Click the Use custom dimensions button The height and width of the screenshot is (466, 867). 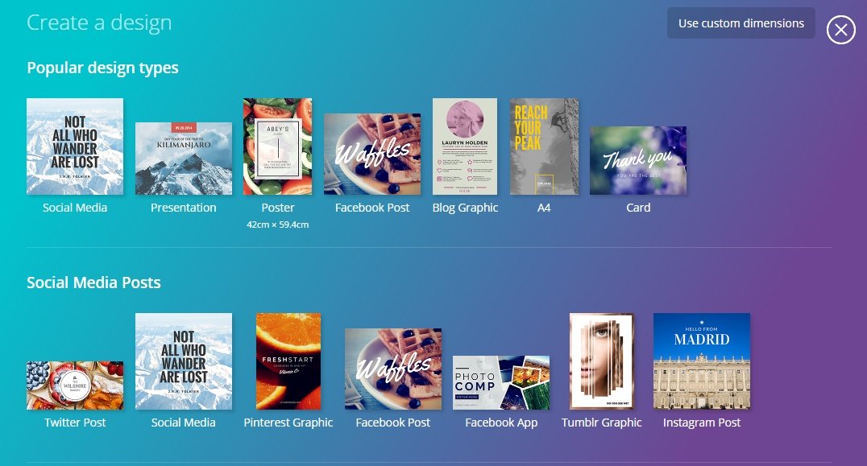coord(740,23)
